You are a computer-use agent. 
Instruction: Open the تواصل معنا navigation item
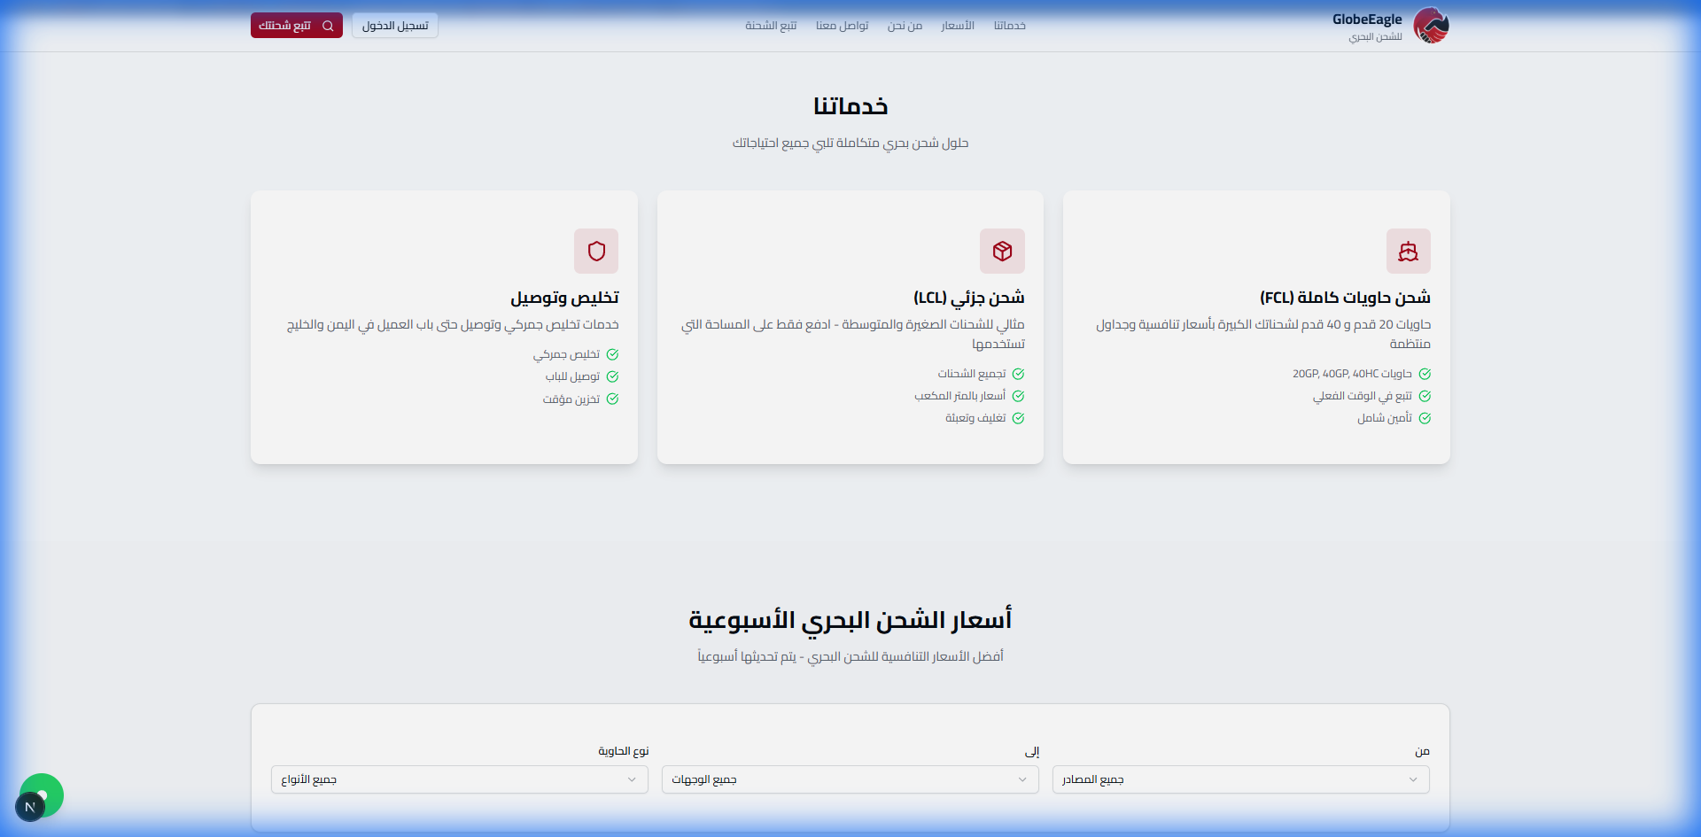[842, 25]
